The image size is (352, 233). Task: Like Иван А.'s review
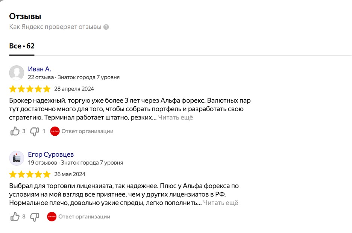point(15,131)
